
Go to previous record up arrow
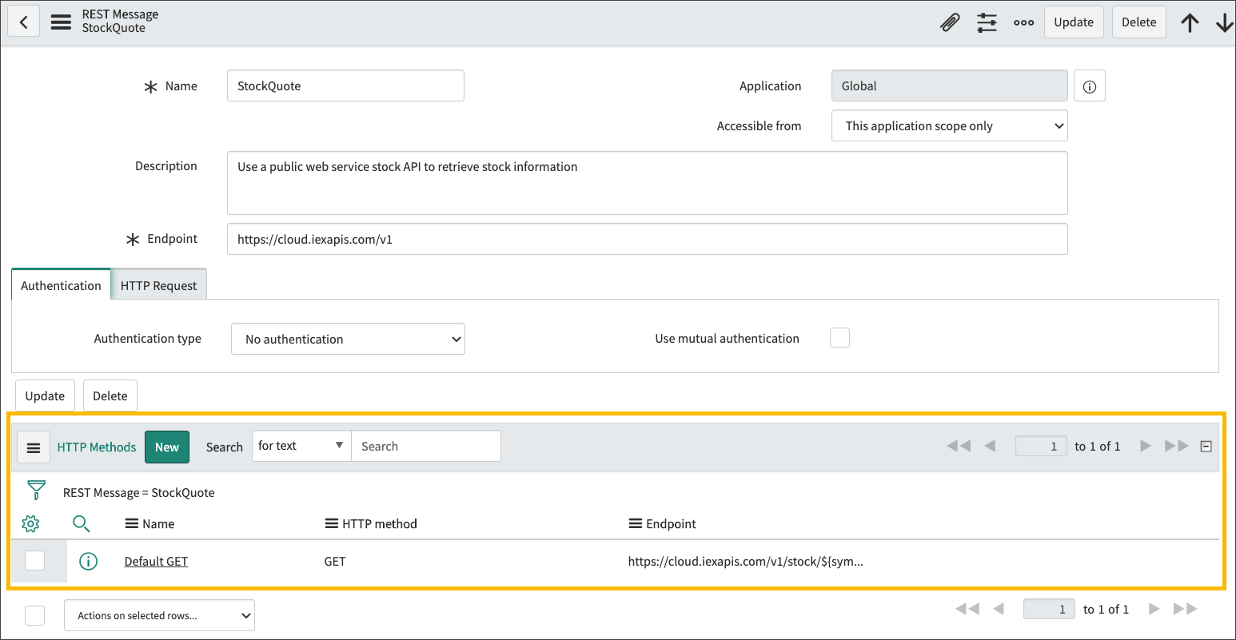(1190, 23)
